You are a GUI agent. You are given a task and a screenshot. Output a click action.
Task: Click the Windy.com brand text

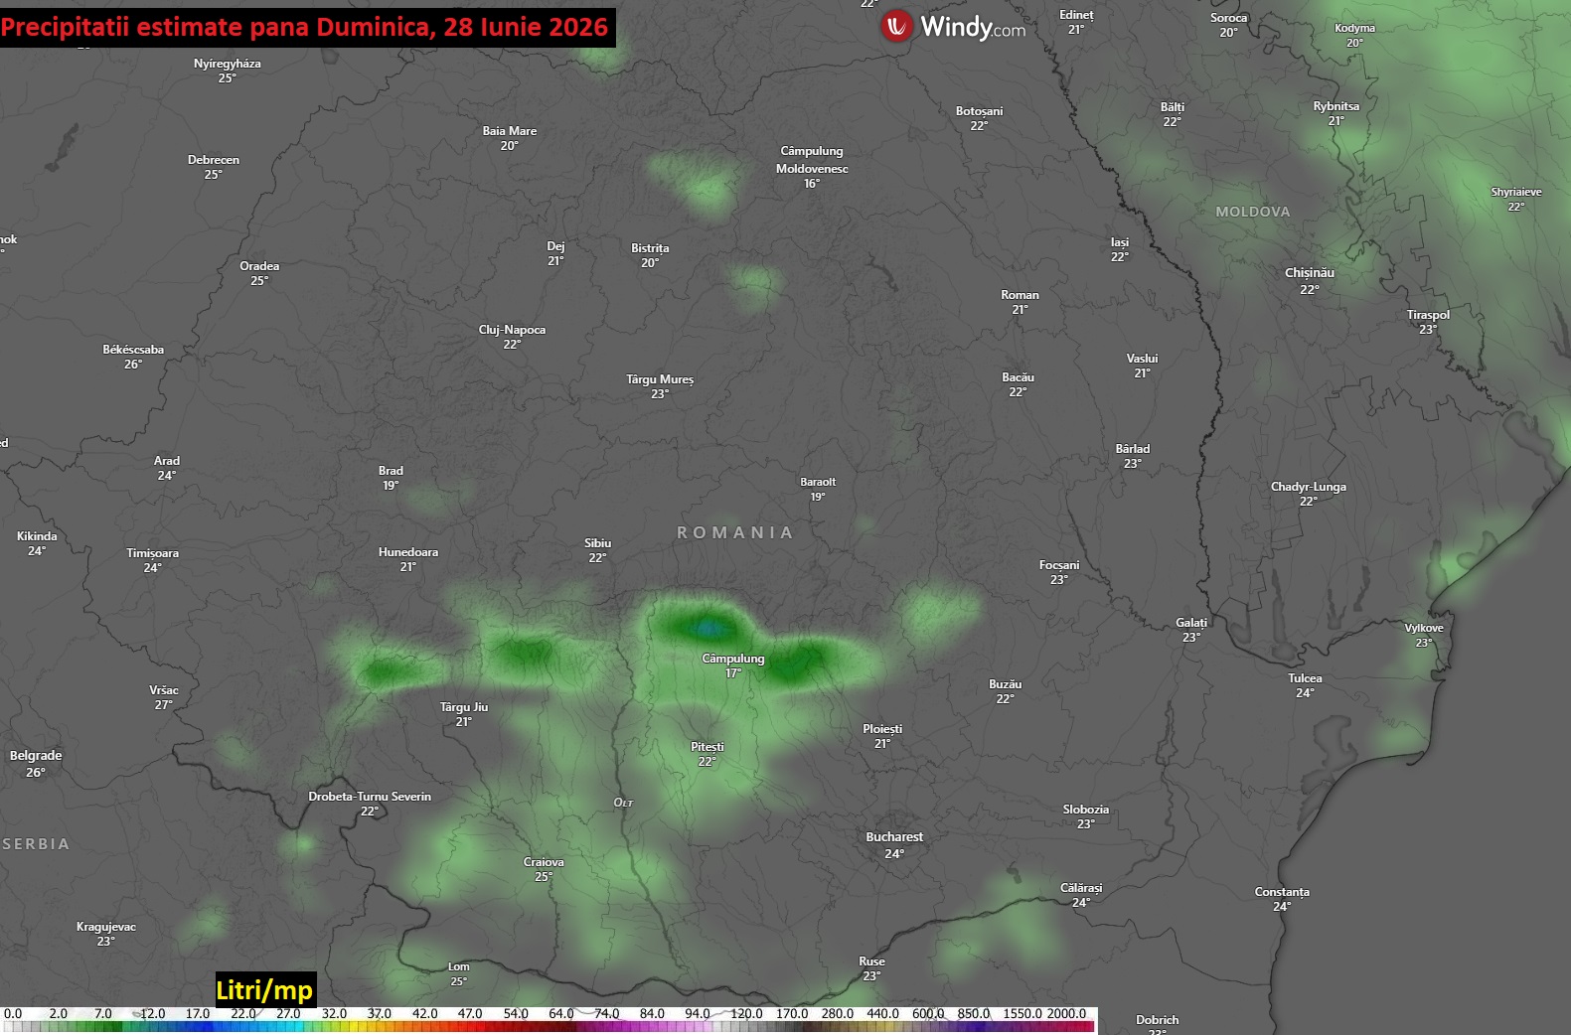point(973,27)
